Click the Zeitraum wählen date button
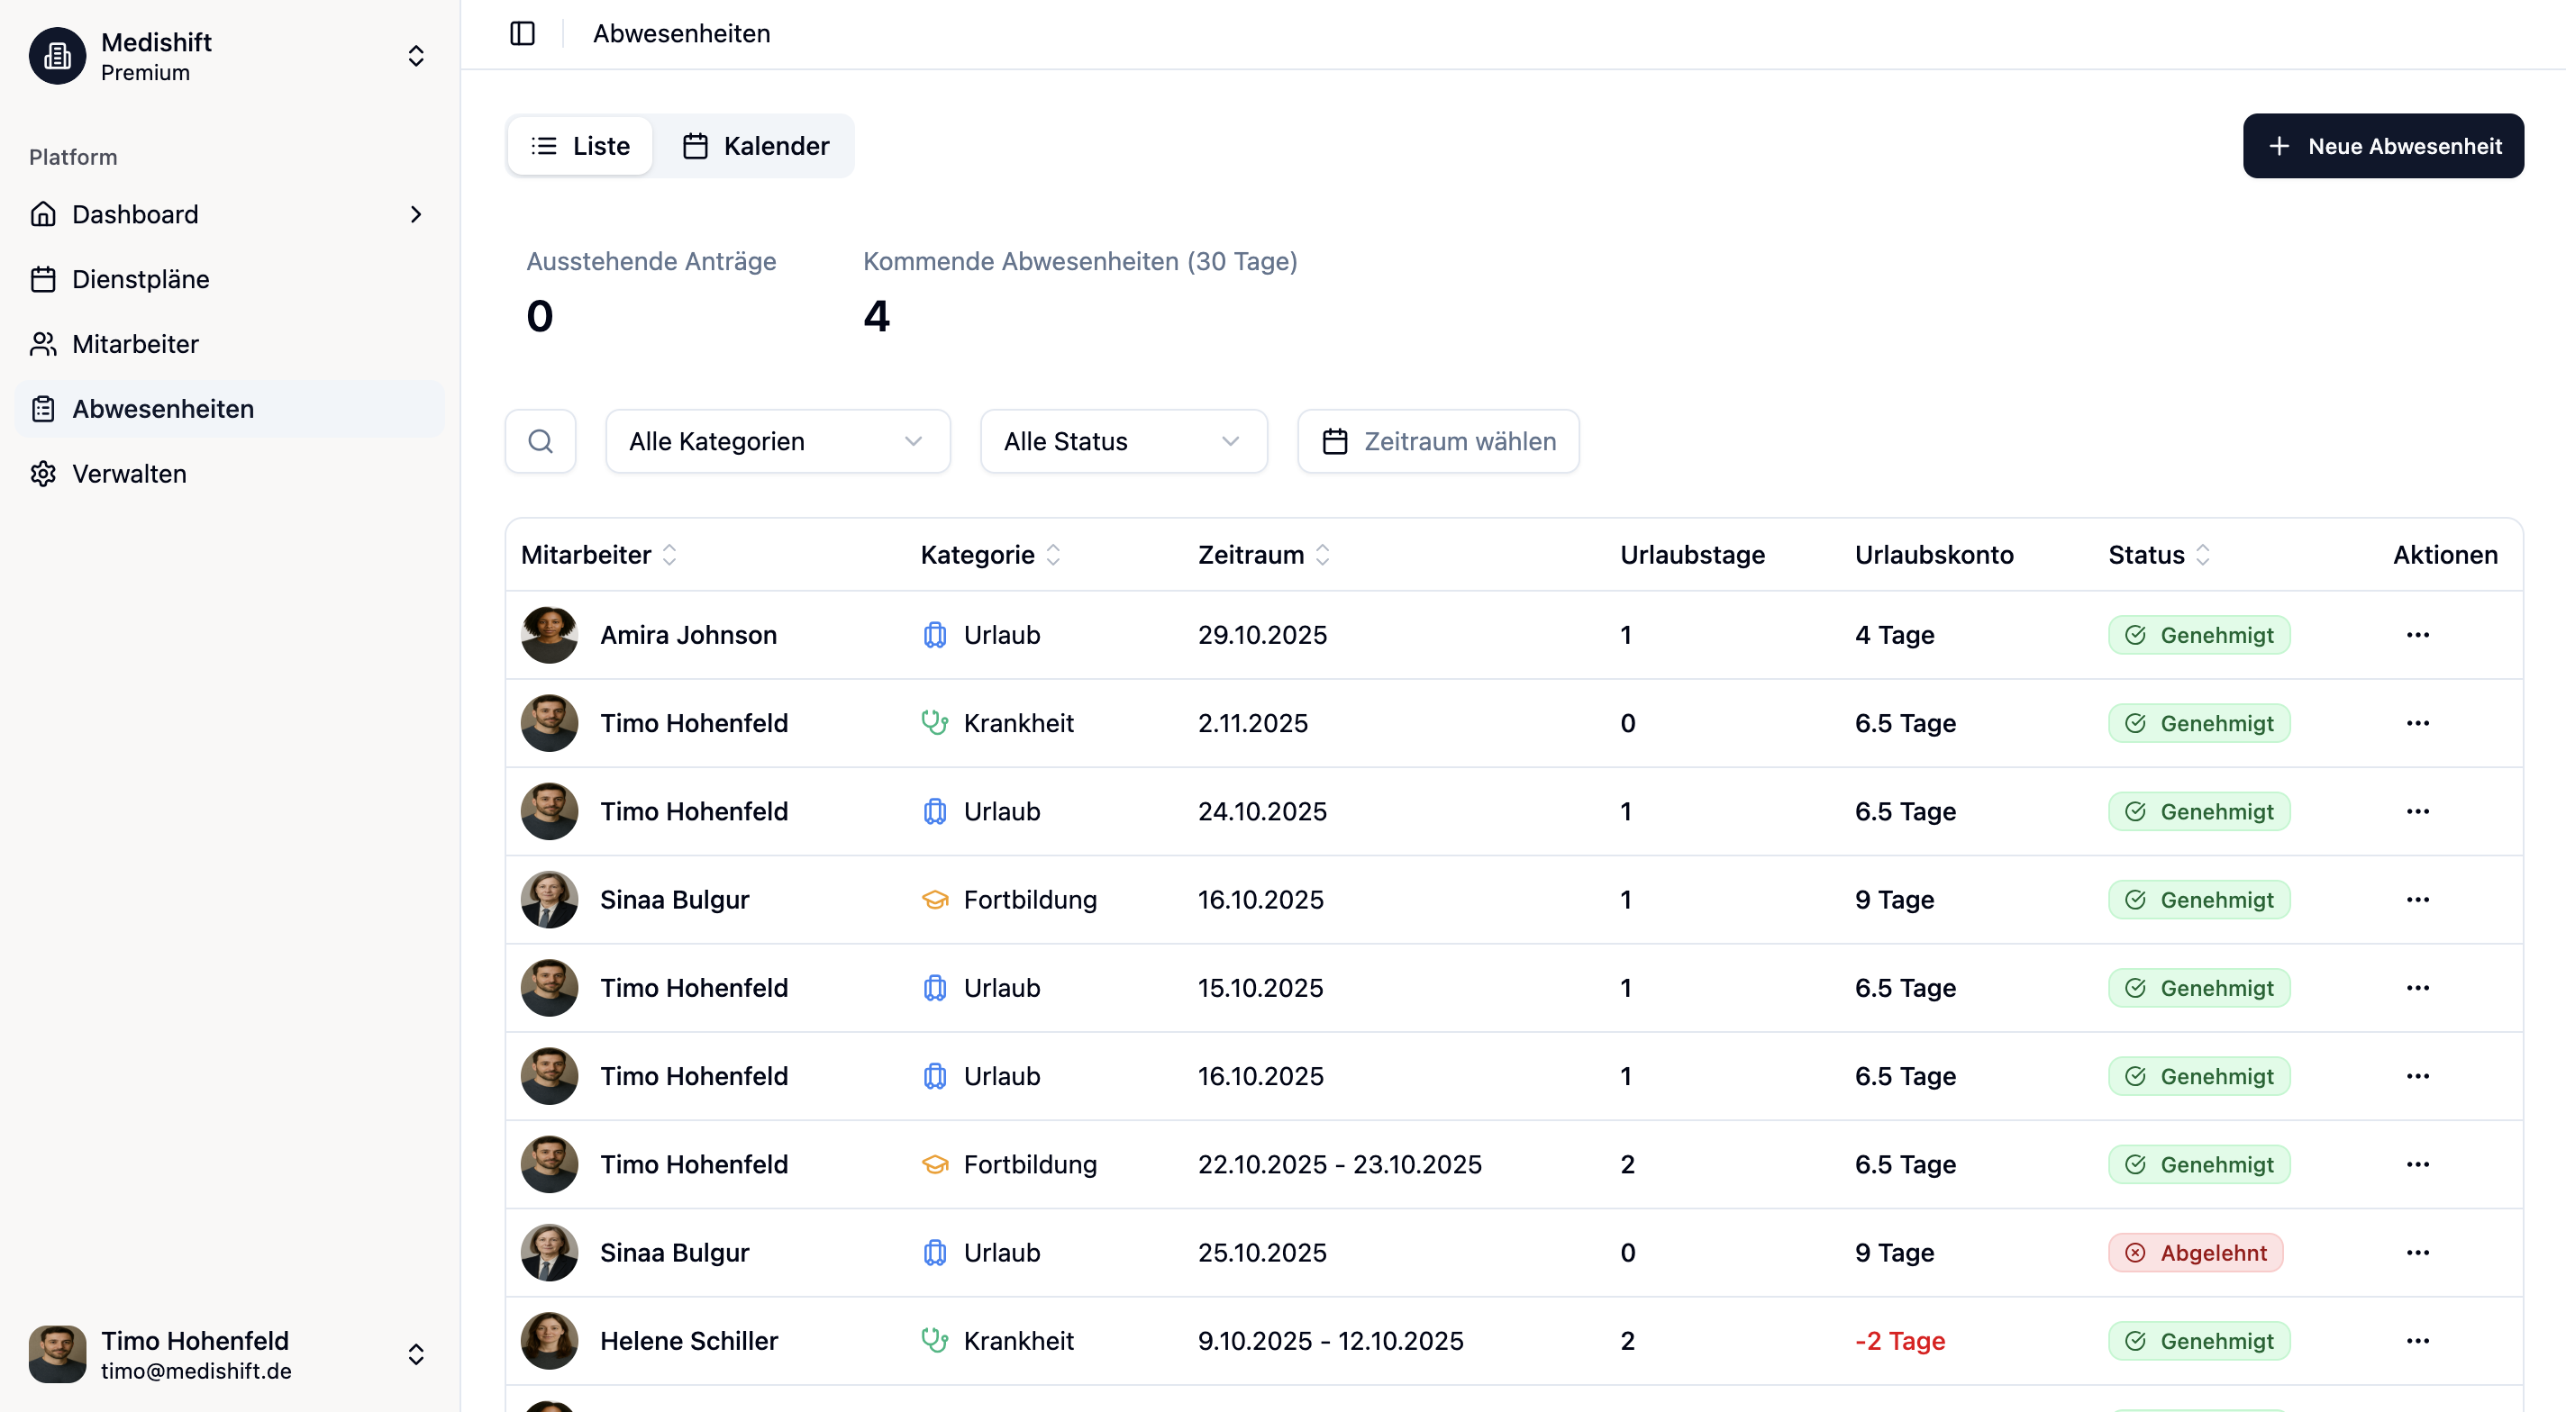 1437,441
